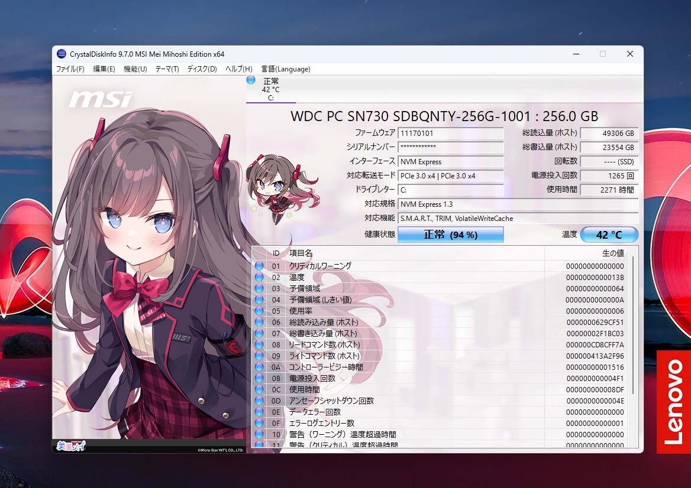
Task: Select the C: drive tab showing 正常 42 °C
Action: pyautogui.click(x=270, y=89)
